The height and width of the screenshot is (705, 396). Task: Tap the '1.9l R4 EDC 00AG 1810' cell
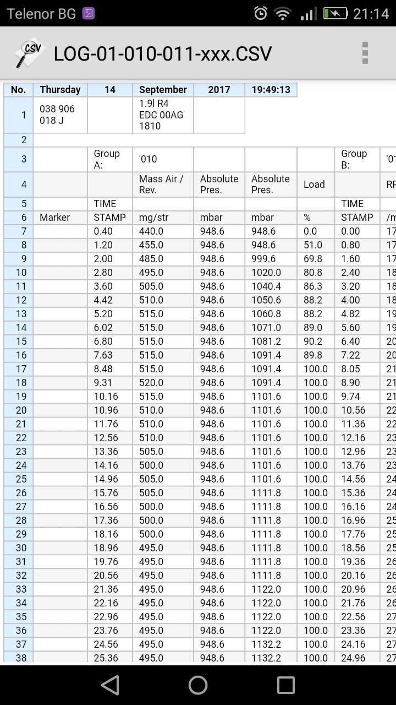(x=163, y=115)
